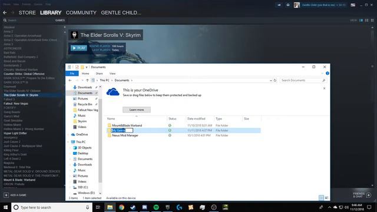Collapse the Explorer ribbon chevron
377x212 pixels.
(x=322, y=73)
